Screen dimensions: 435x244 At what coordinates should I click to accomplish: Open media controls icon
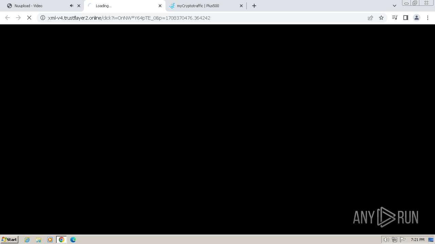coord(395,18)
